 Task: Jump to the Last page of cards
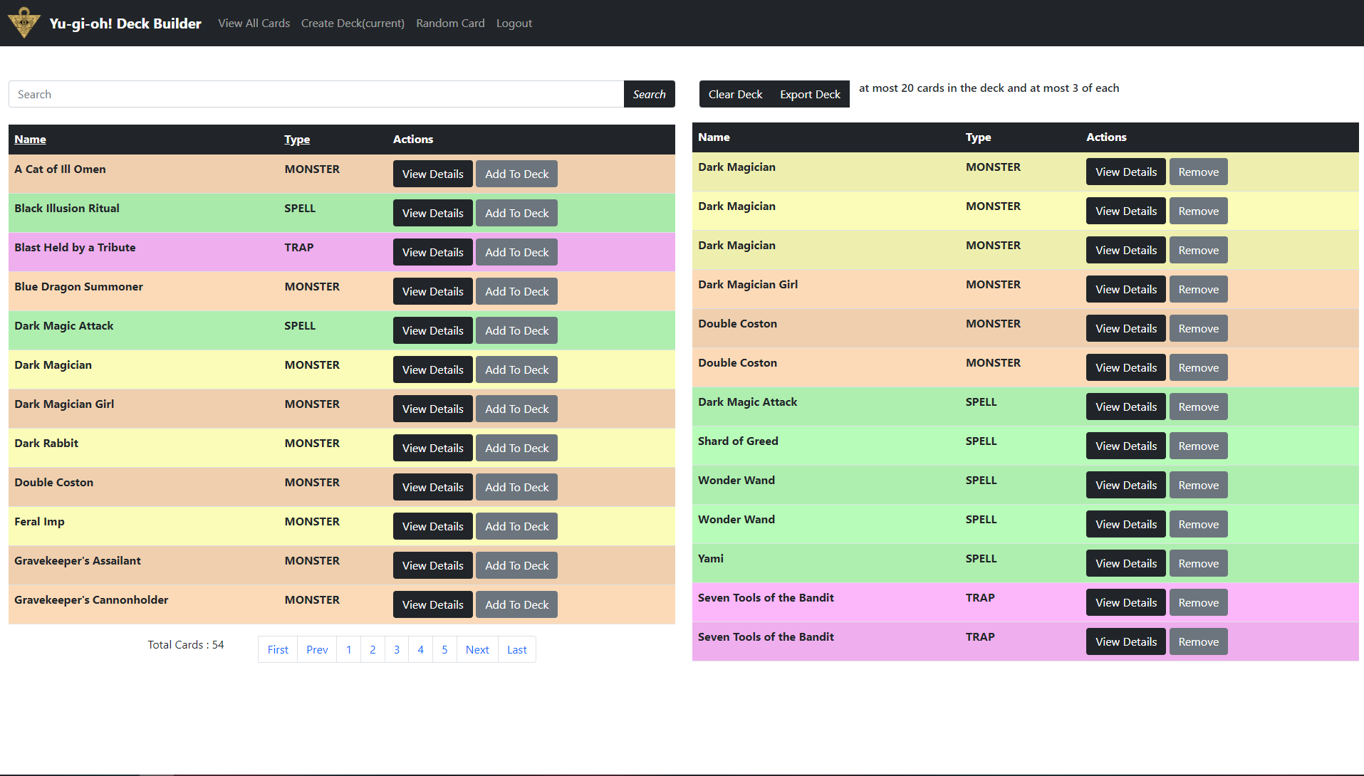pos(516,649)
